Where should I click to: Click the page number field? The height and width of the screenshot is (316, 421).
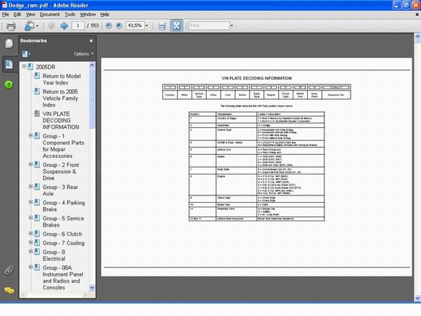click(78, 25)
